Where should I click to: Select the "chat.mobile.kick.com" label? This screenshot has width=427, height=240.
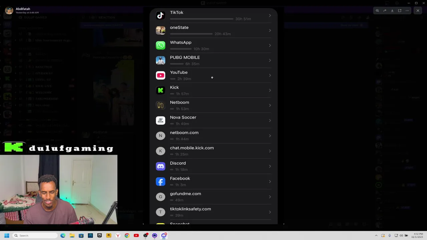point(192,148)
